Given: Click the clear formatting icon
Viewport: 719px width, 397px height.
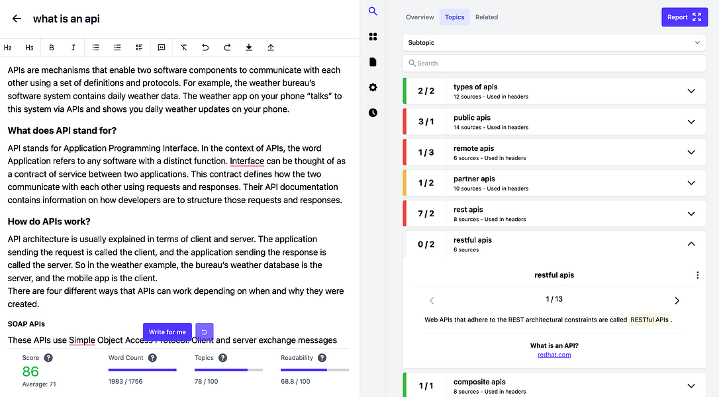Looking at the screenshot, I should tap(183, 48).
